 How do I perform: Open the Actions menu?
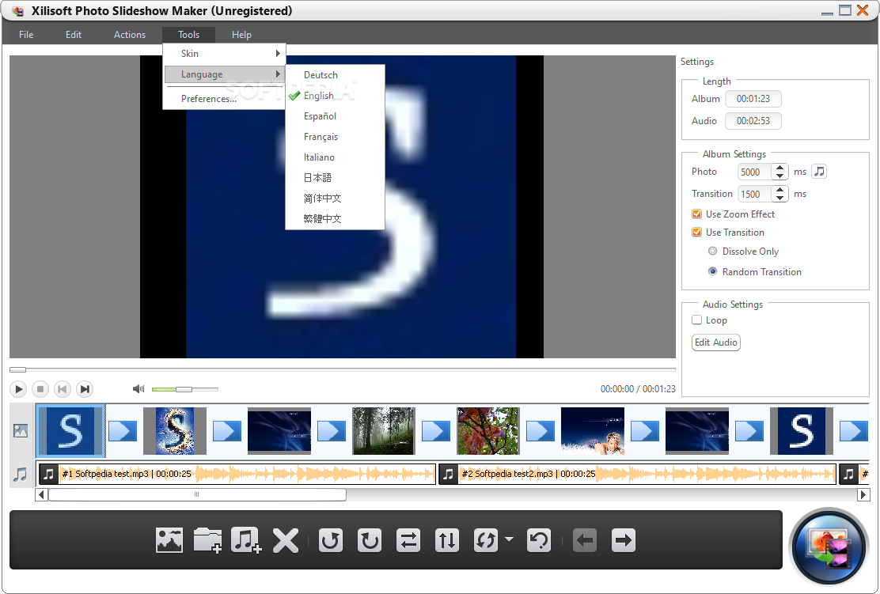coord(130,35)
